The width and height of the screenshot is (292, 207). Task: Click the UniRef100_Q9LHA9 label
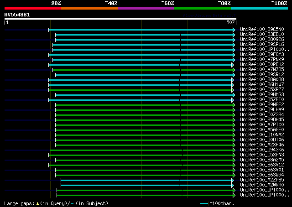tap(262, 109)
